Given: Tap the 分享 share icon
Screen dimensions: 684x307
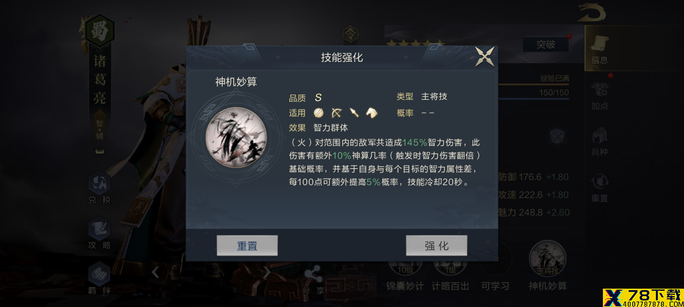Looking at the screenshot, I should (x=313, y=281).
